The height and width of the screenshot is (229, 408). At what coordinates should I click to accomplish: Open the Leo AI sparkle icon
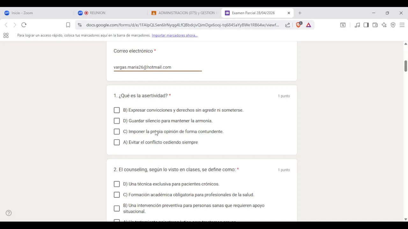tap(384, 25)
